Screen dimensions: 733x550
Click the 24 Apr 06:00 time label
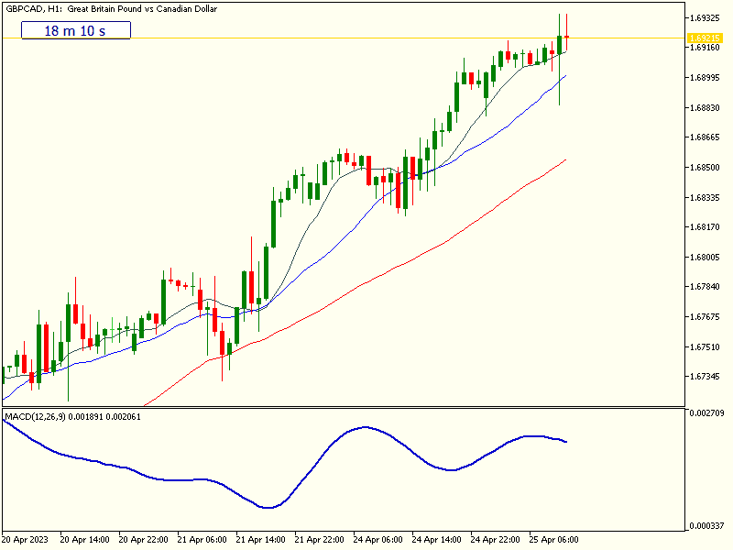[x=377, y=540]
